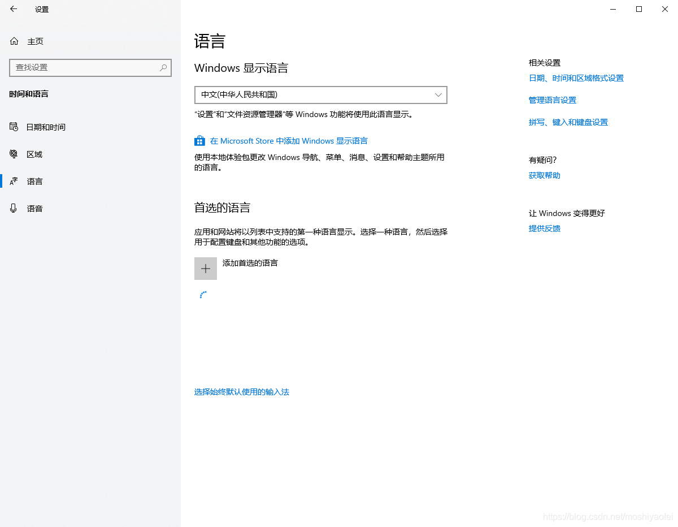This screenshot has width=678, height=527.
Task: Open the 日期和时间 settings page
Action: (90, 127)
